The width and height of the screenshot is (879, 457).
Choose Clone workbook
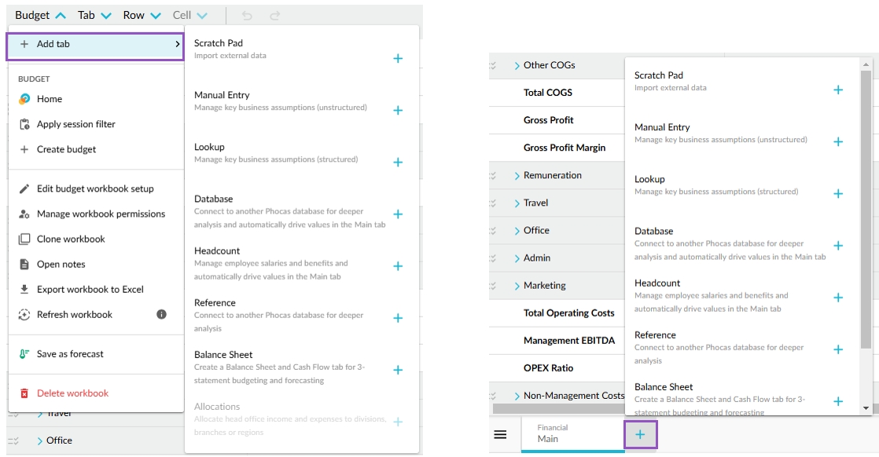pyautogui.click(x=70, y=239)
